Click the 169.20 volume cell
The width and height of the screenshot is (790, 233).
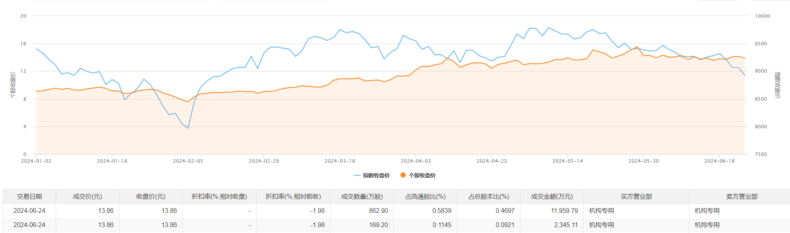(378, 225)
